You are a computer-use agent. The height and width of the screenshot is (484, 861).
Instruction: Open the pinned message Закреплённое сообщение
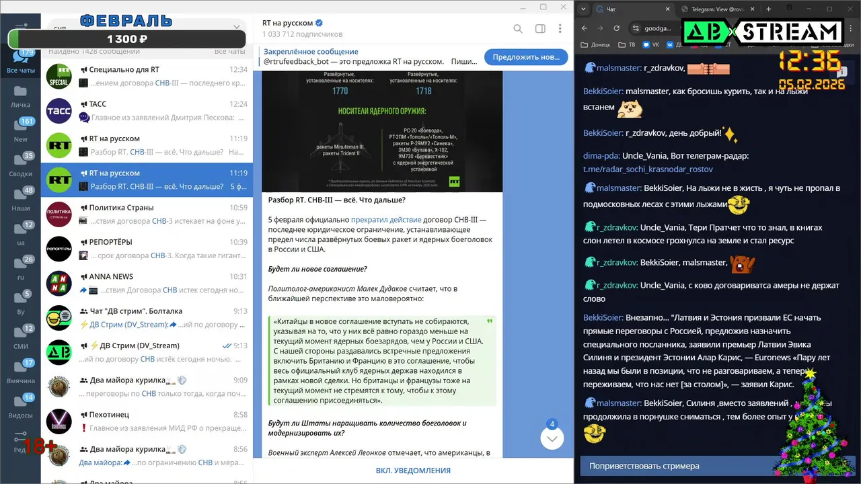(x=370, y=56)
